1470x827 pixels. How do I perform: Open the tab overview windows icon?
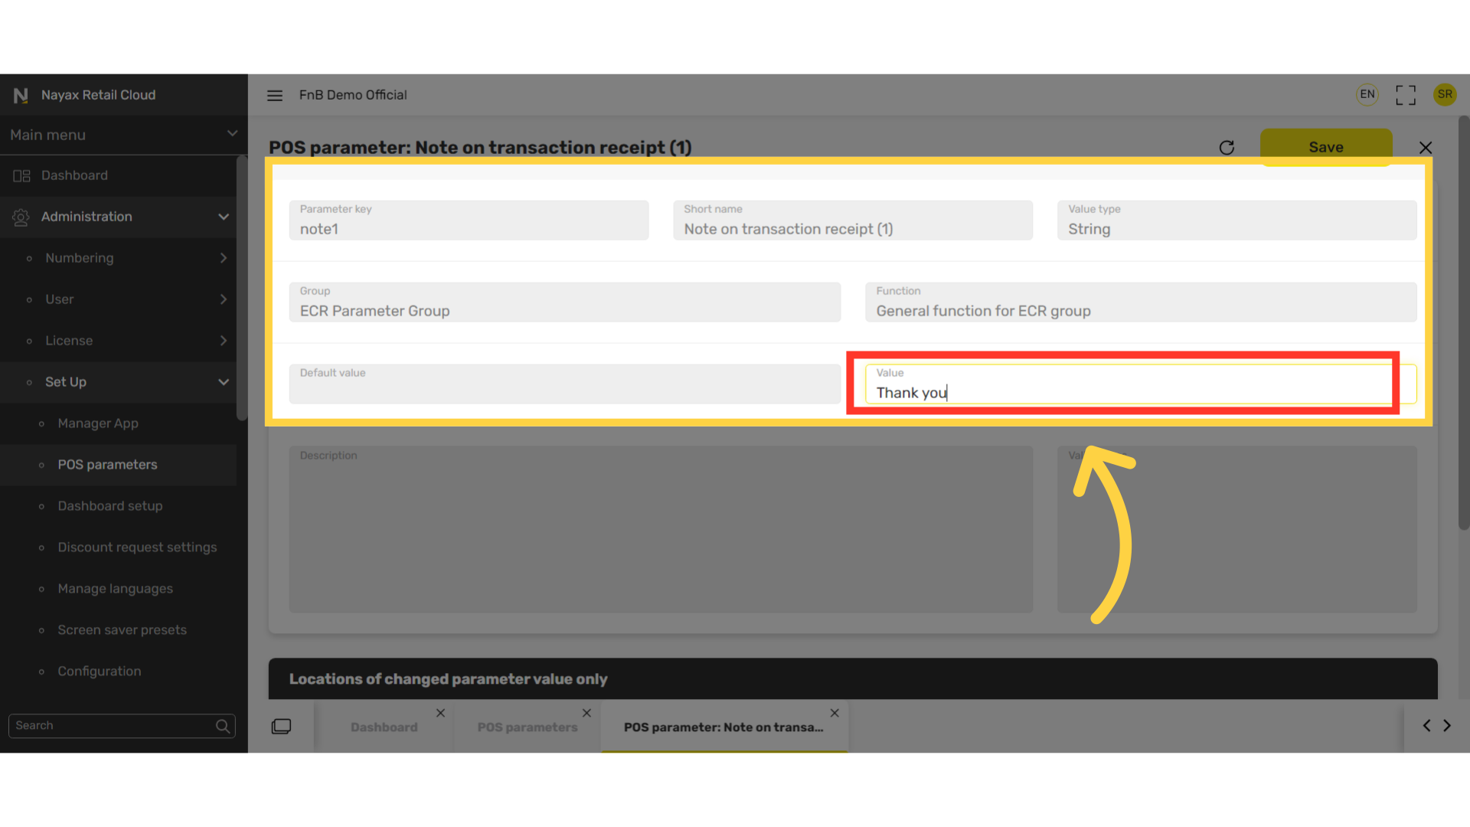tap(281, 726)
